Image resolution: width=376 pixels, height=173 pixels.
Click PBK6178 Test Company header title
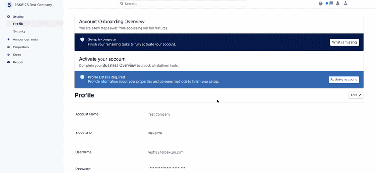pos(33,5)
